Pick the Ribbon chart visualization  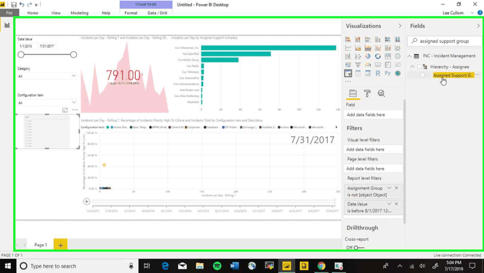398,48
